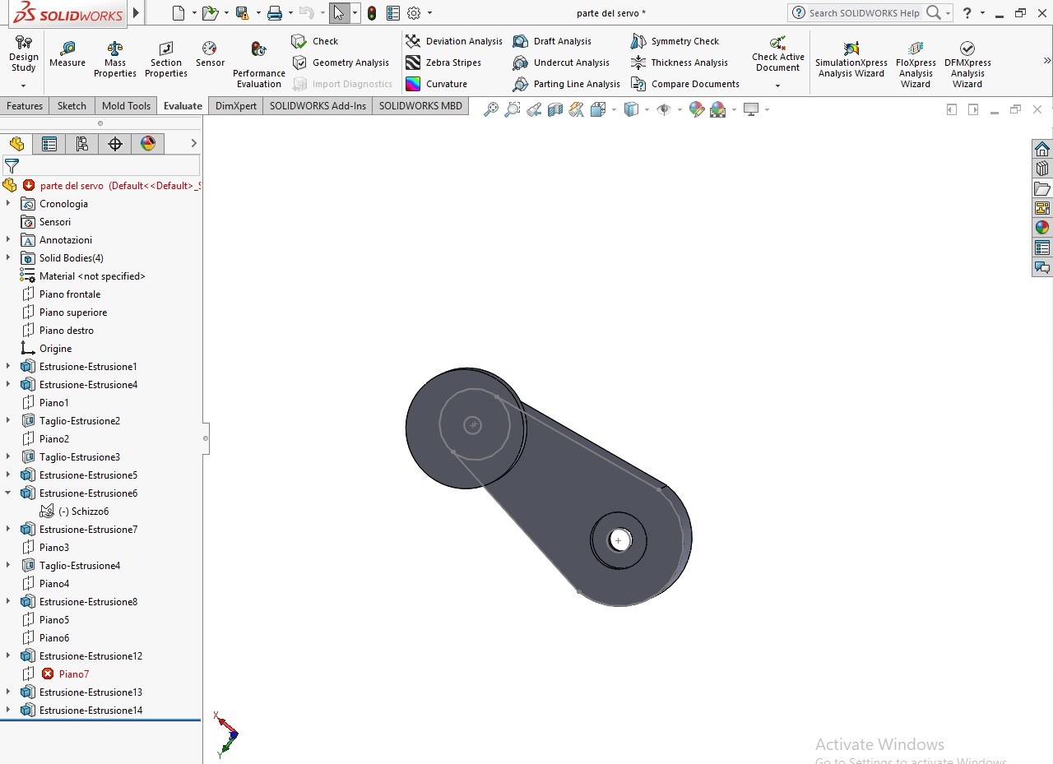Run the Check tool
Screen dimensions: 1053x764
315,41
